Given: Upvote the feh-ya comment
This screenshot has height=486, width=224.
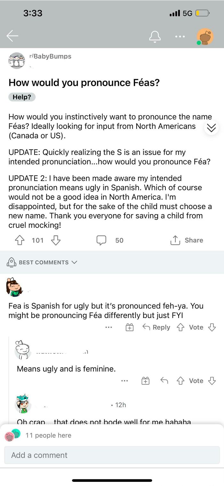Looking at the screenshot, I should [180, 327].
